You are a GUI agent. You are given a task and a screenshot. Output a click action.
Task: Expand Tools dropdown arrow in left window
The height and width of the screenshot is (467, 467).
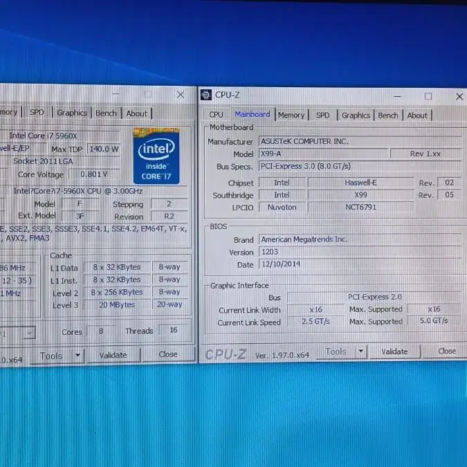[77, 356]
